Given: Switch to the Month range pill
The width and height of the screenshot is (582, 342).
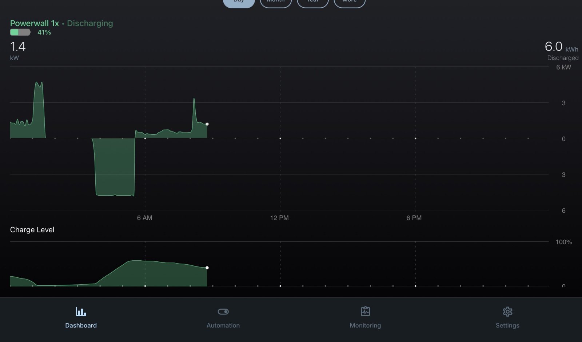Looking at the screenshot, I should (x=276, y=2).
